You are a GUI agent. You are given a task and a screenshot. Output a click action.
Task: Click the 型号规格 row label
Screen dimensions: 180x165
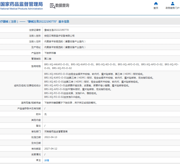36,66
